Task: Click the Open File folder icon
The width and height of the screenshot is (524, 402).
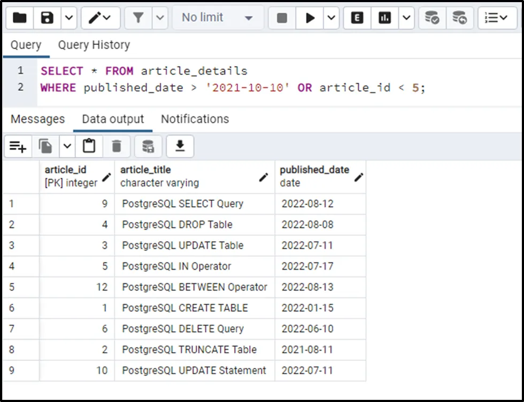Action: 20,18
